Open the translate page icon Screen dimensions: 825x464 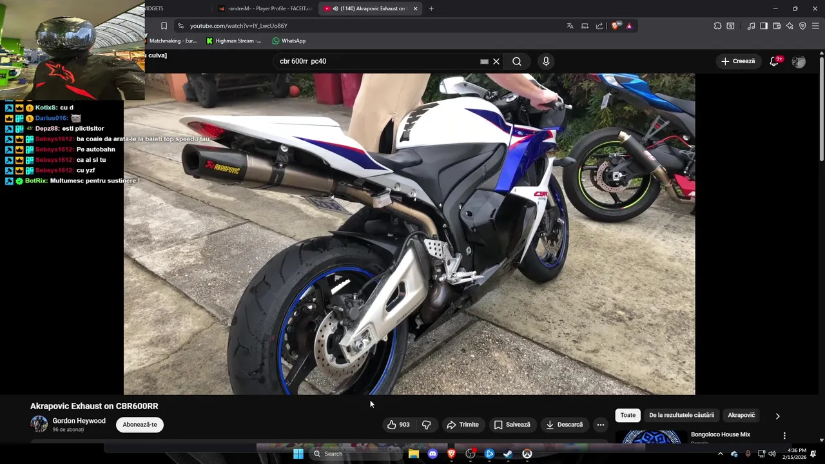(570, 26)
